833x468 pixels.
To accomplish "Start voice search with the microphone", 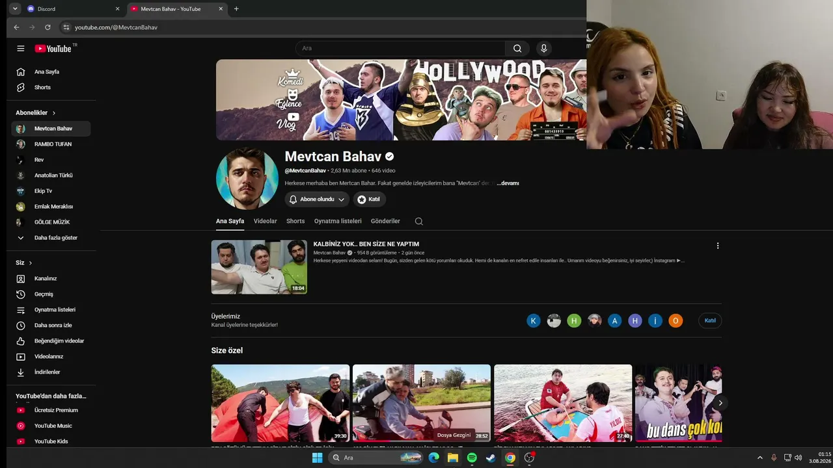I will (544, 48).
